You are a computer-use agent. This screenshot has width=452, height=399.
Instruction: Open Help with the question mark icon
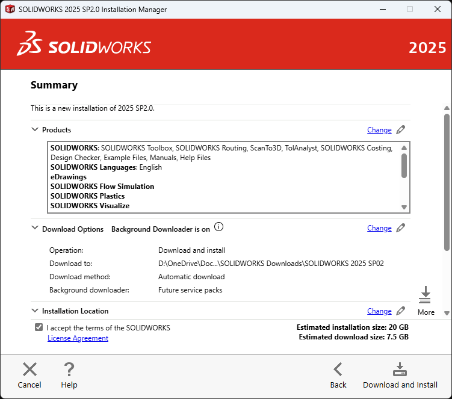(69, 370)
